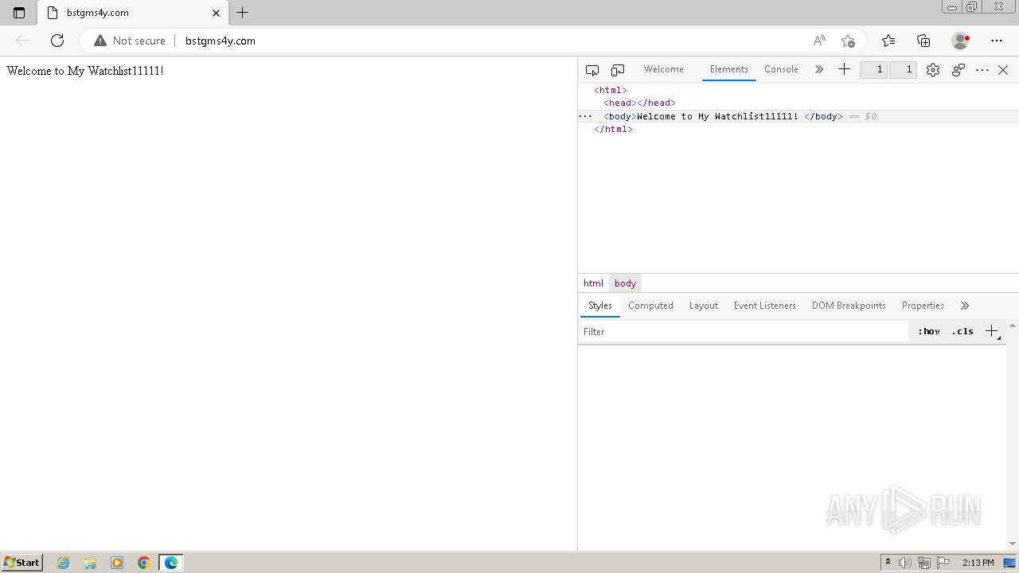Show hidden tray icons arrow

[888, 563]
